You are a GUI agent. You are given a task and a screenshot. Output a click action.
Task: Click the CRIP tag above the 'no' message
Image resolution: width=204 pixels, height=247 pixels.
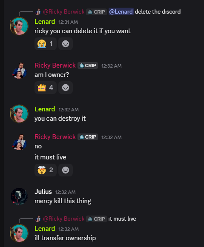pyautogui.click(x=88, y=137)
